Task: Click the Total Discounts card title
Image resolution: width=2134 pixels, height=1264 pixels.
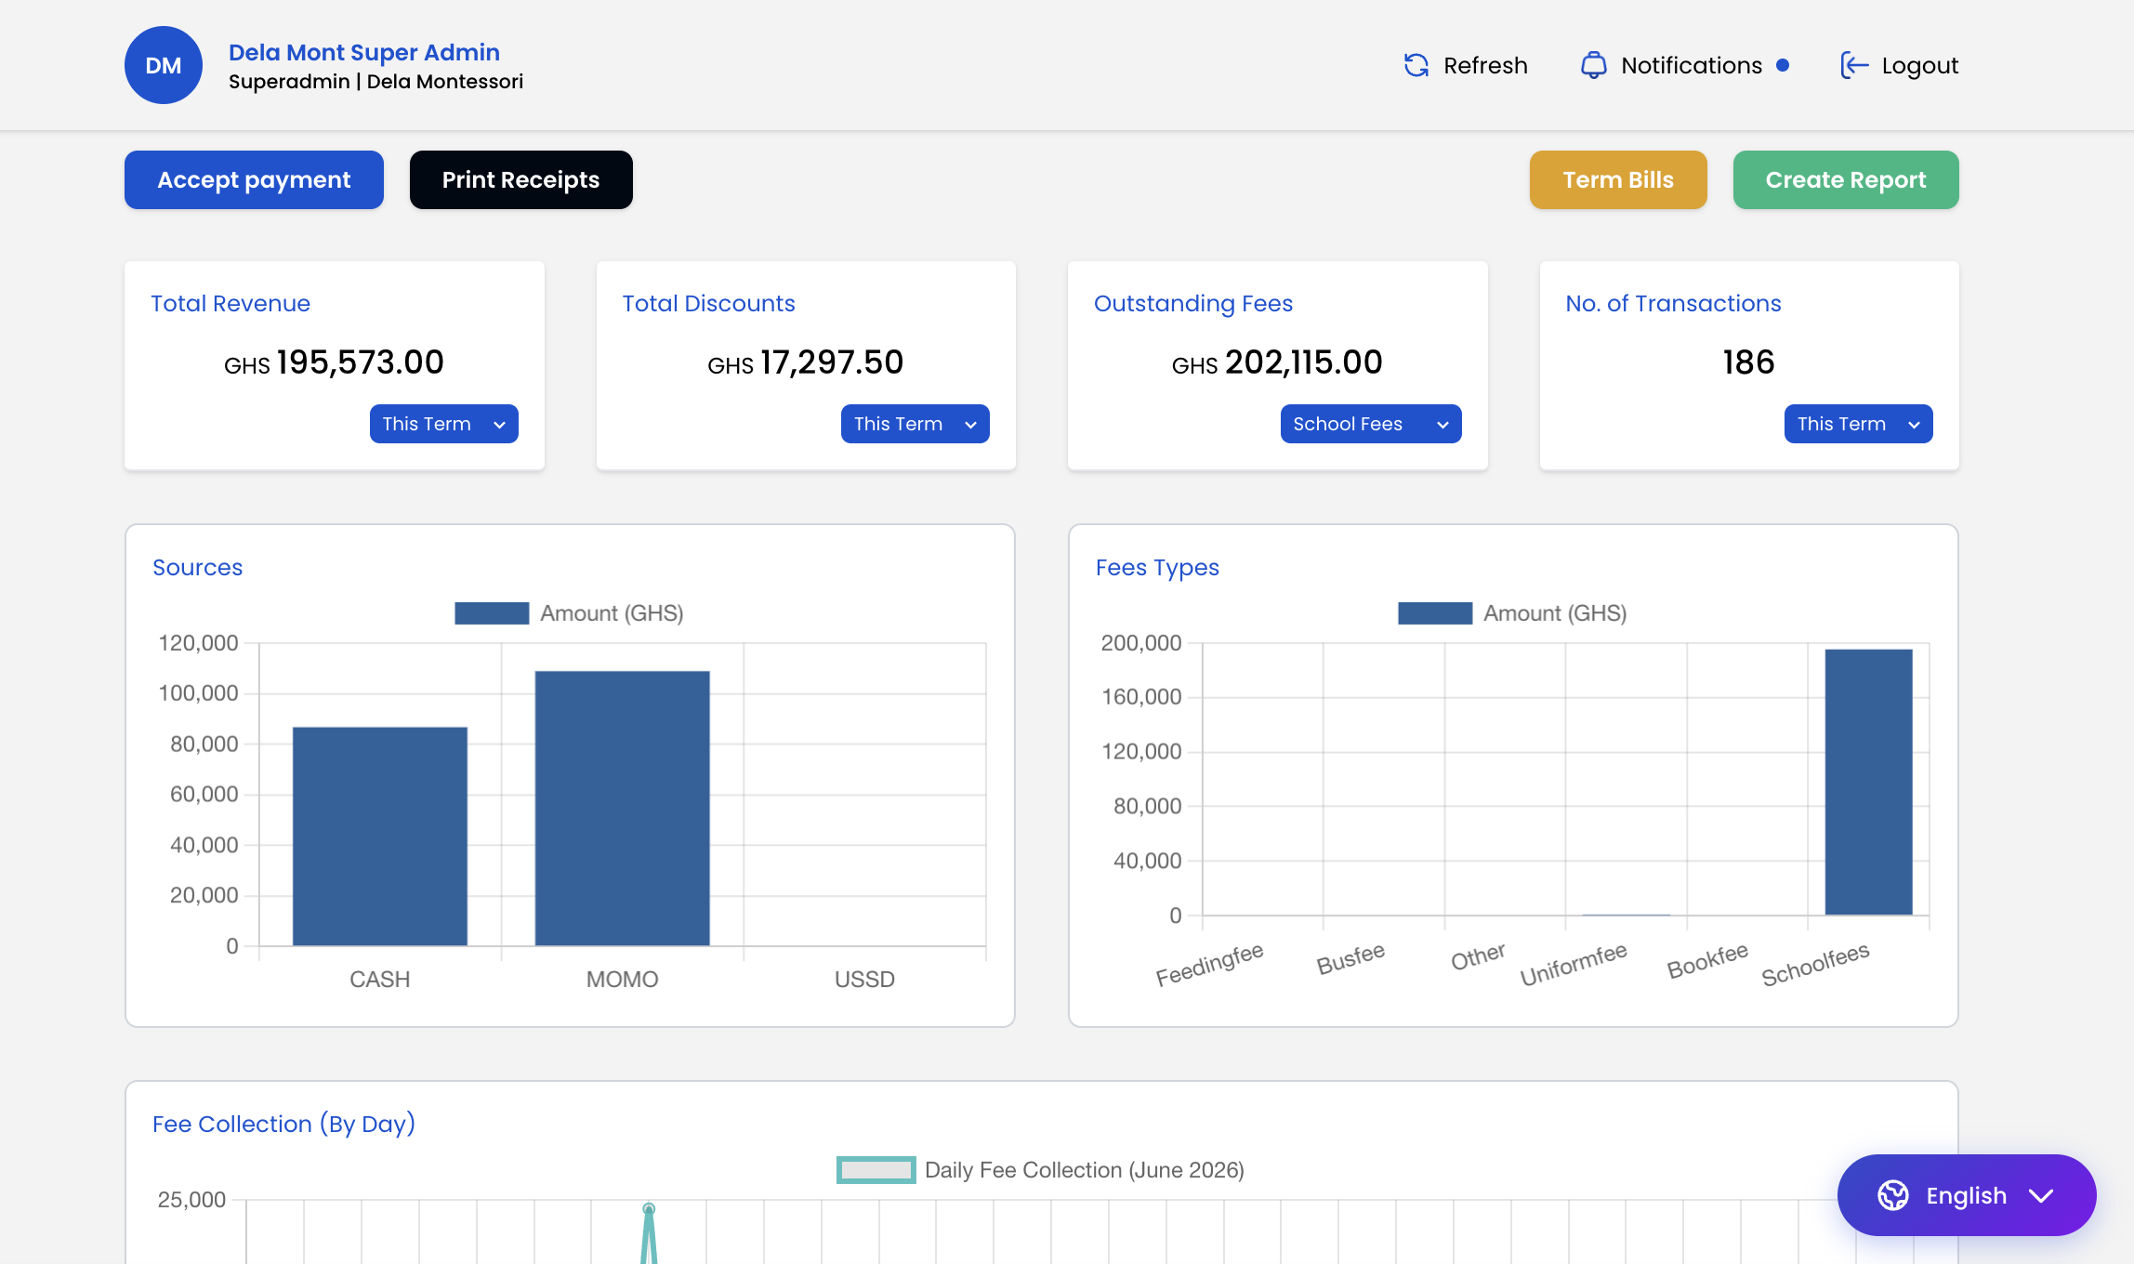Action: tap(709, 303)
